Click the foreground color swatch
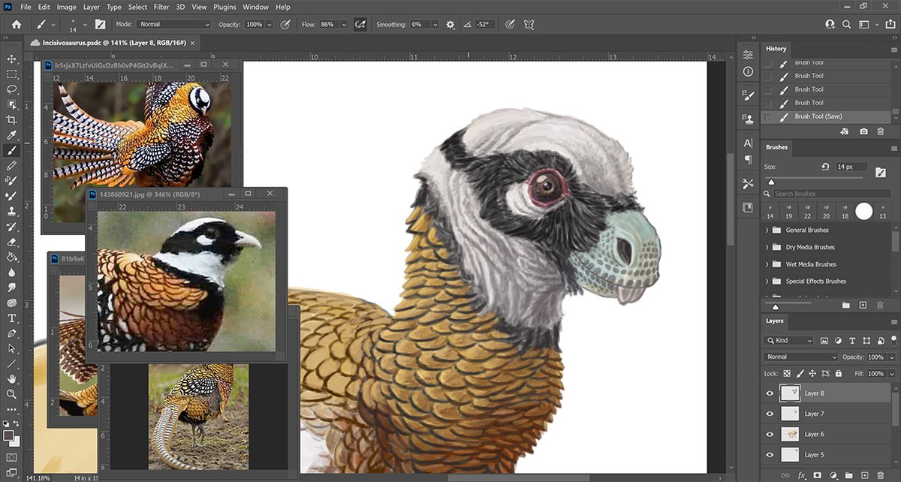901x482 pixels. point(8,435)
